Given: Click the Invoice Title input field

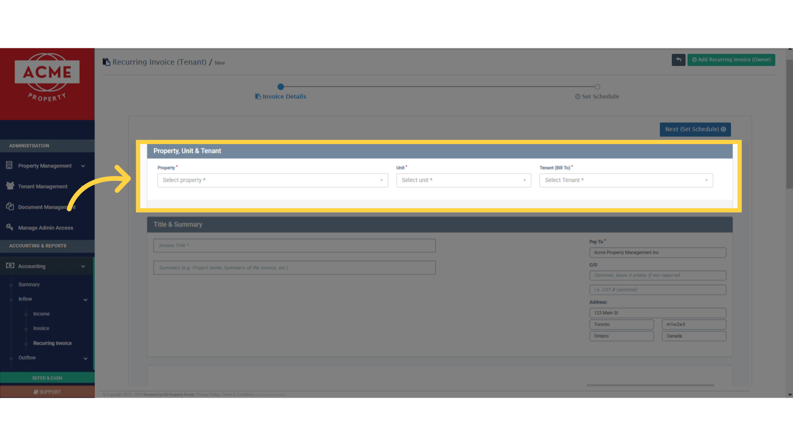Looking at the screenshot, I should click(x=294, y=245).
